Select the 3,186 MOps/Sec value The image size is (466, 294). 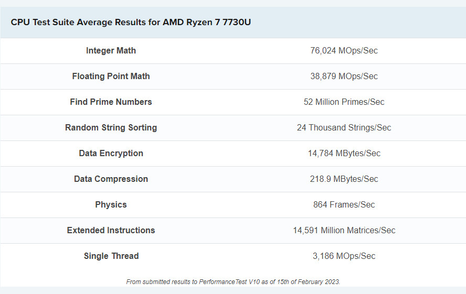click(344, 256)
